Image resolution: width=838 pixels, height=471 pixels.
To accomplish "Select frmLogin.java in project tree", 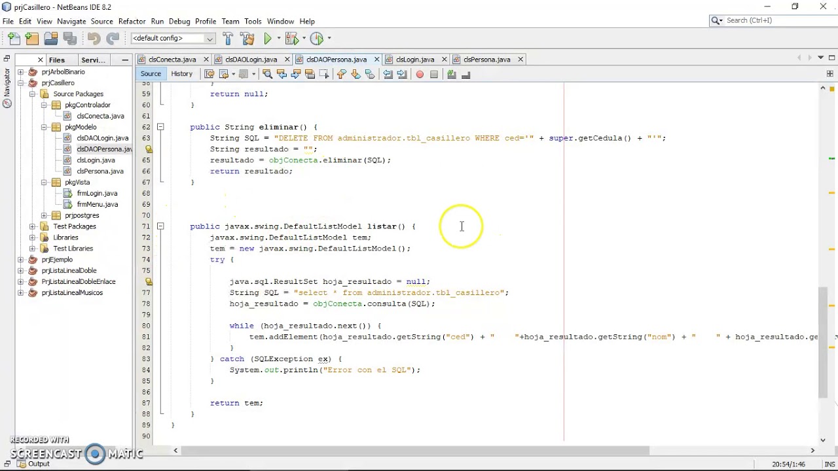I will click(x=97, y=194).
